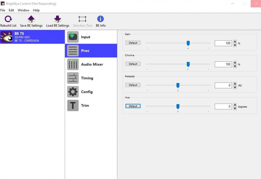Viewport: 261px width, 179px height.
Task: Click the Hue slider thumb
Action: coord(178,106)
